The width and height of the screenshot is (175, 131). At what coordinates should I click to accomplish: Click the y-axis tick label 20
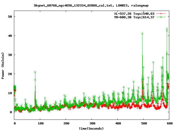click(x=10, y=74)
